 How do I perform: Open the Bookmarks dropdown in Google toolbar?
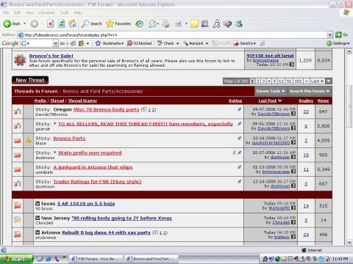click(110, 43)
